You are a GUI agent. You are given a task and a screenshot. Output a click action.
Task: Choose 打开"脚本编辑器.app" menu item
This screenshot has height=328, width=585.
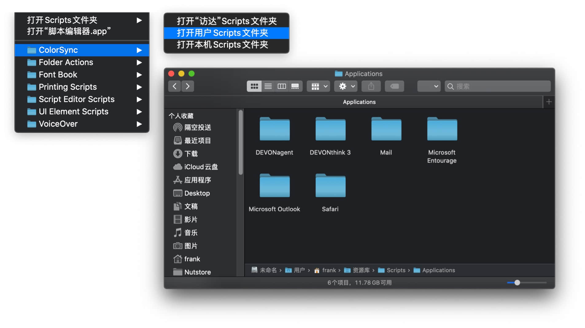click(x=82, y=31)
